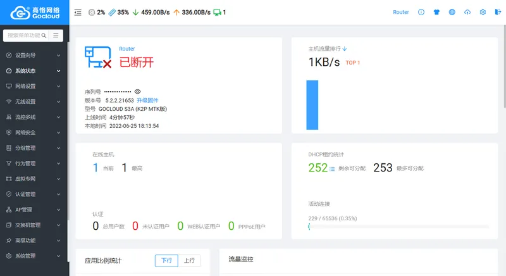Expand the 网络安全 chevron

coord(58,132)
